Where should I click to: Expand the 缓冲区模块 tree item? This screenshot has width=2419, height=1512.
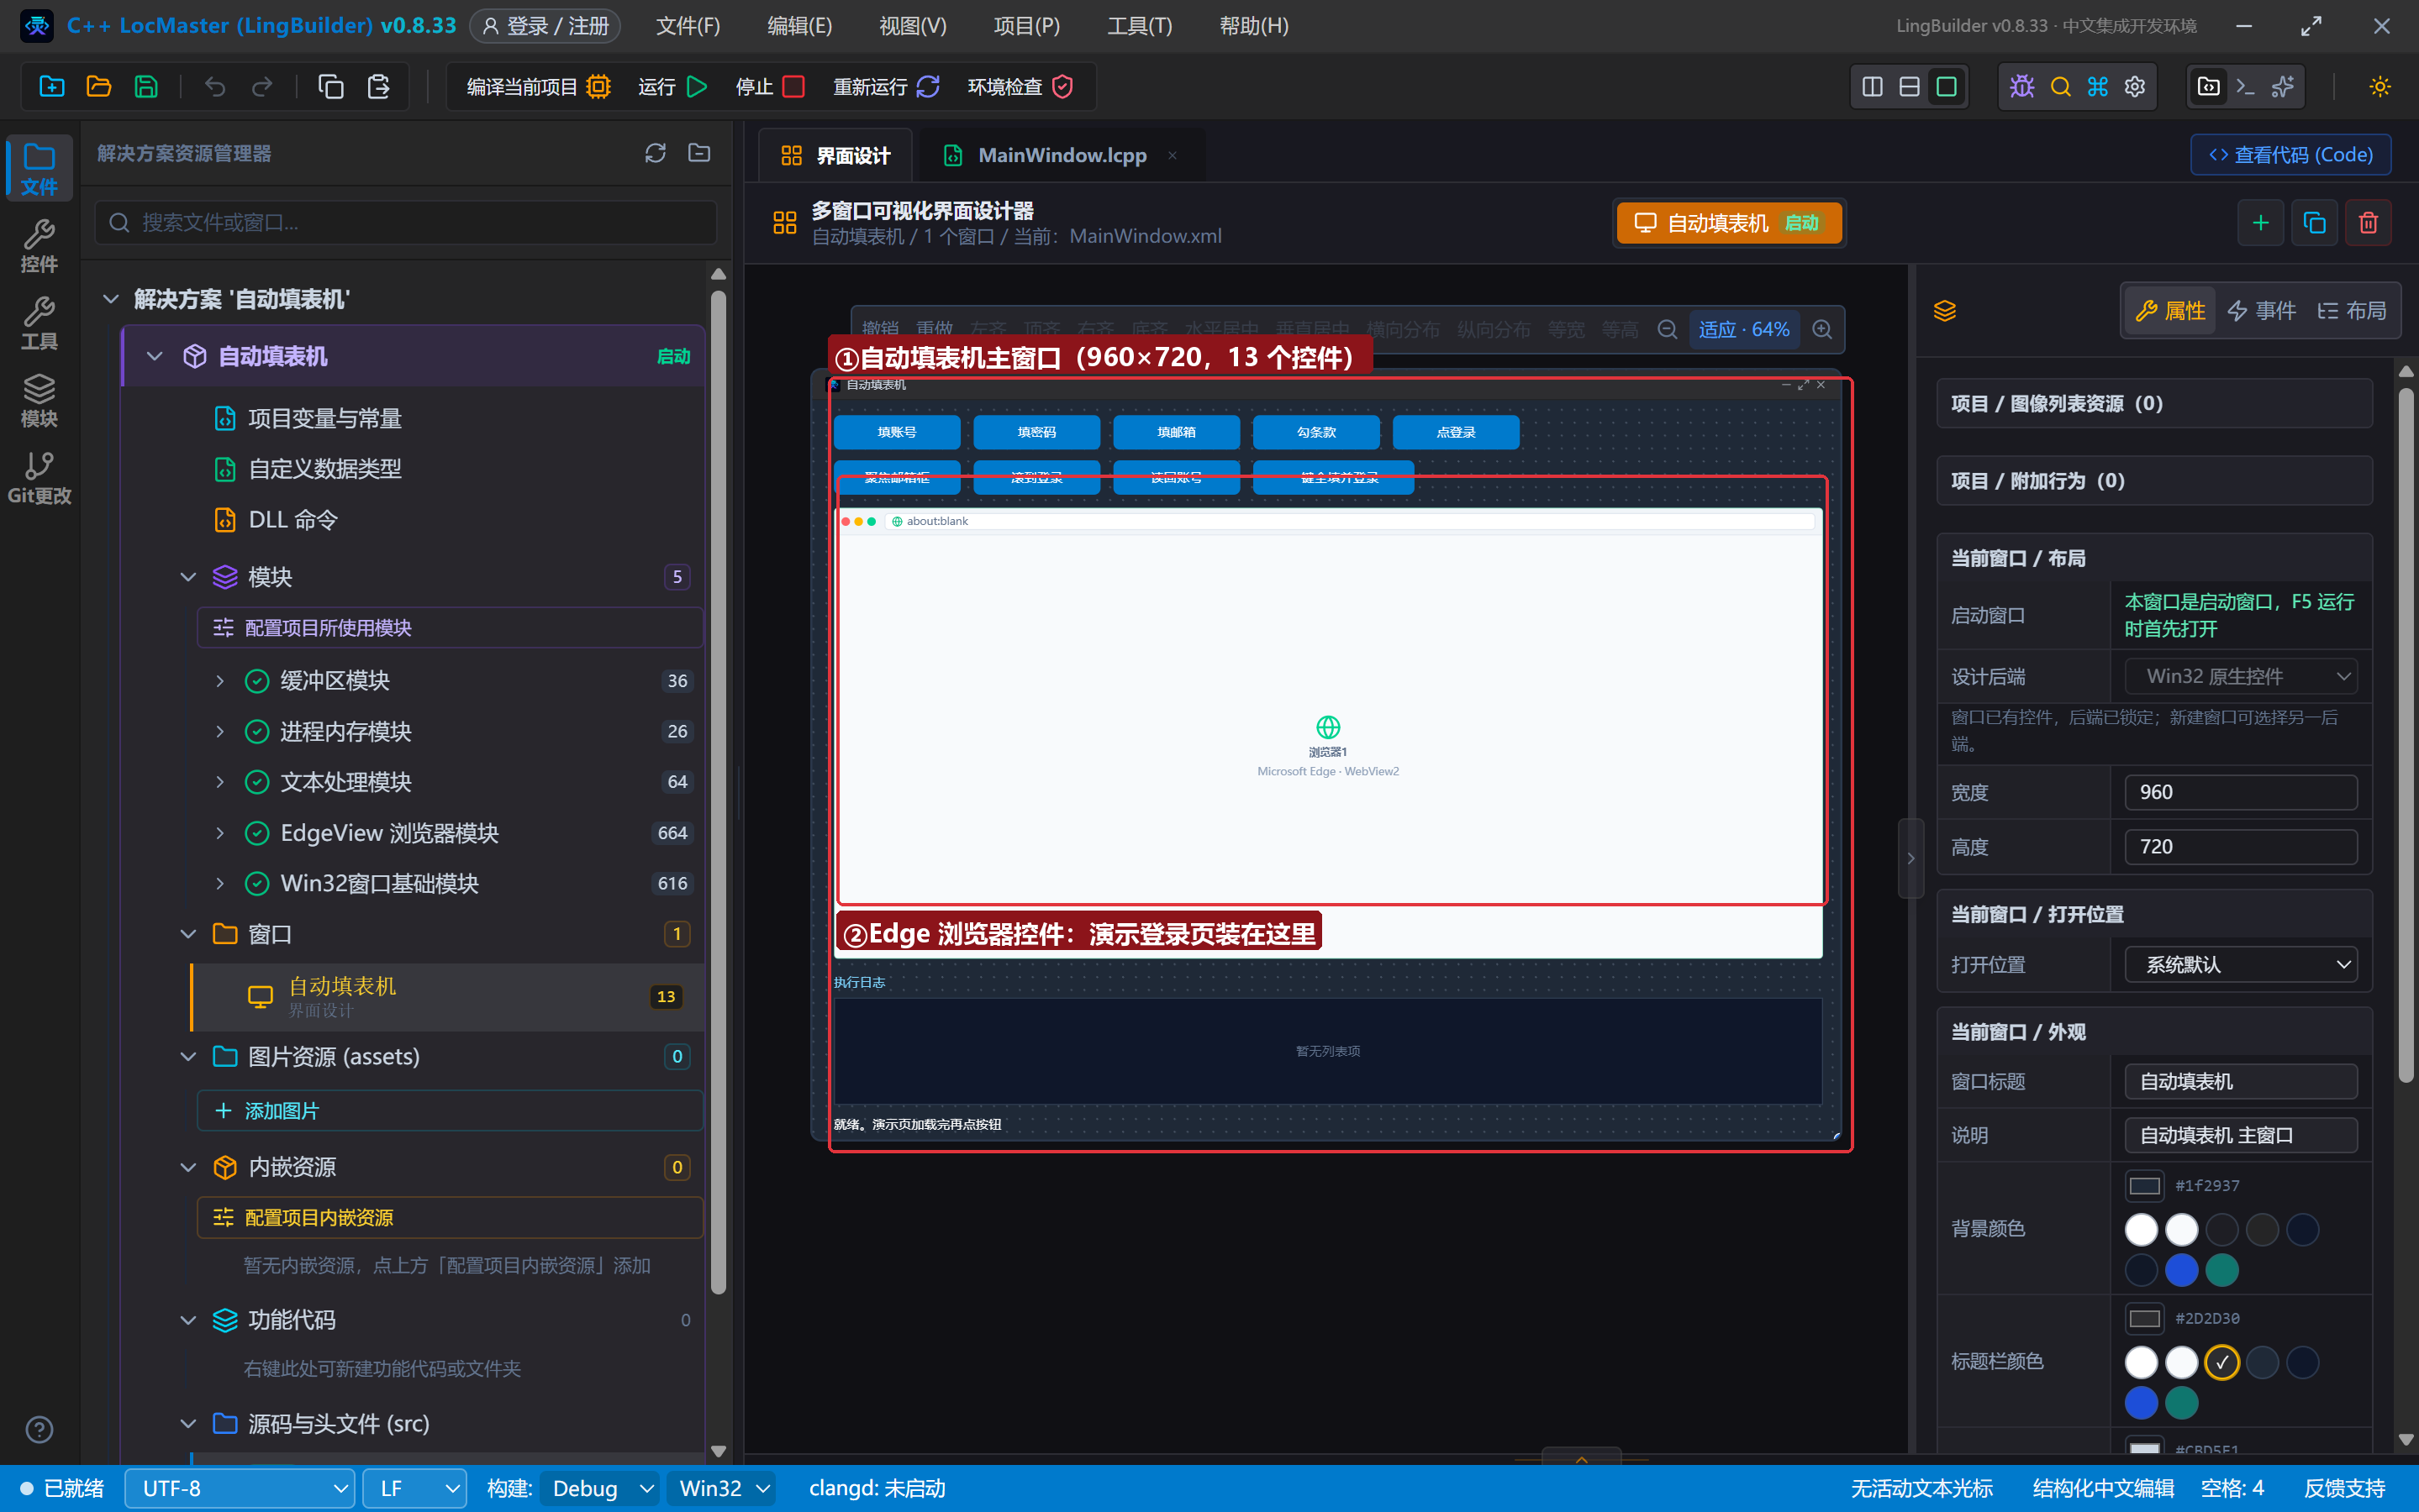click(x=220, y=681)
